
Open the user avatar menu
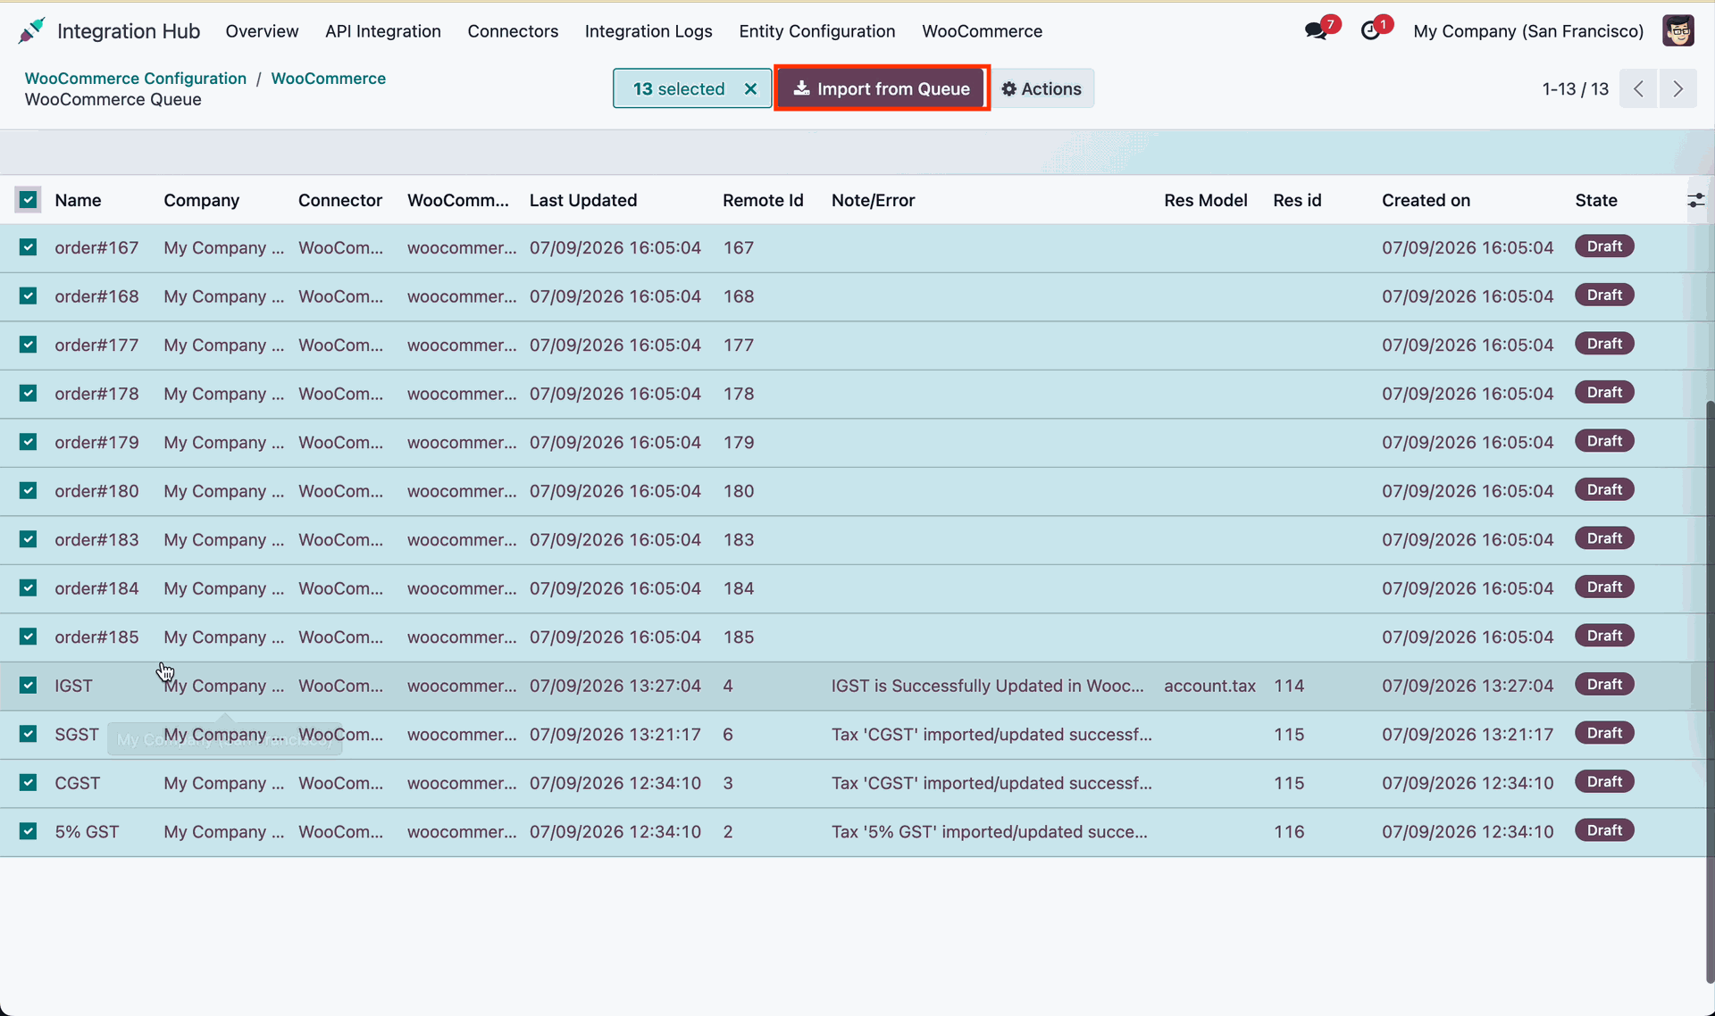pyautogui.click(x=1678, y=31)
